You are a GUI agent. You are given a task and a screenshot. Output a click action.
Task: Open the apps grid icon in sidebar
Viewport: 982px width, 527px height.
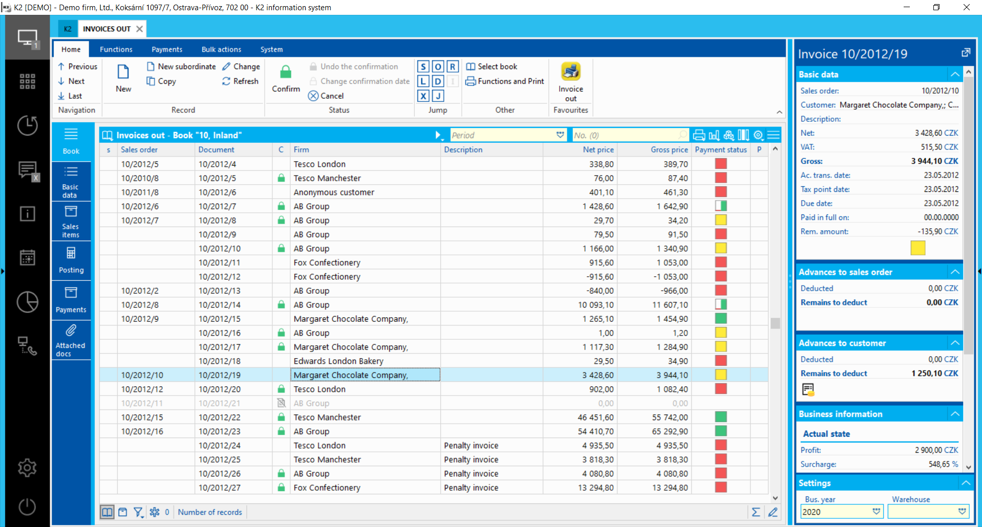pyautogui.click(x=28, y=81)
